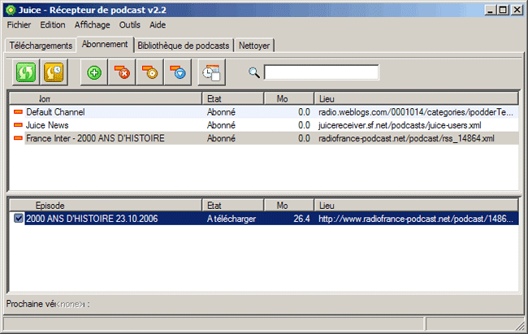Open the Nettoyer tab
The width and height of the screenshot is (528, 334).
[254, 46]
